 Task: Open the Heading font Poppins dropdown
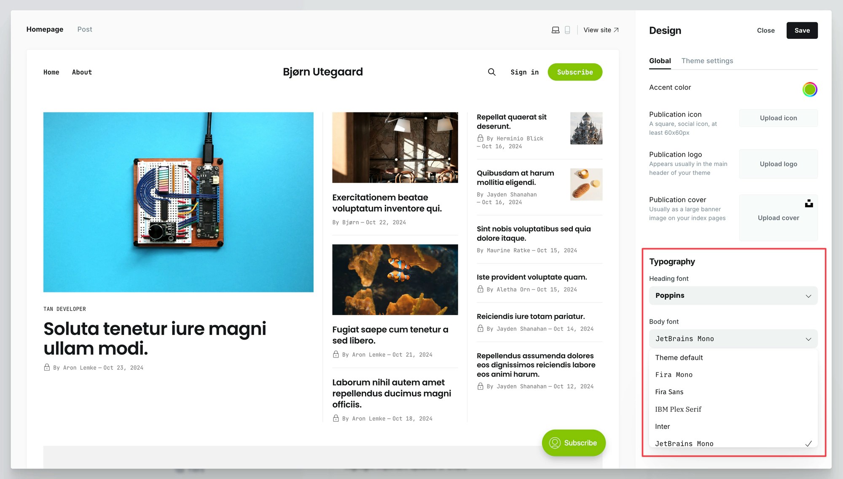pos(733,296)
